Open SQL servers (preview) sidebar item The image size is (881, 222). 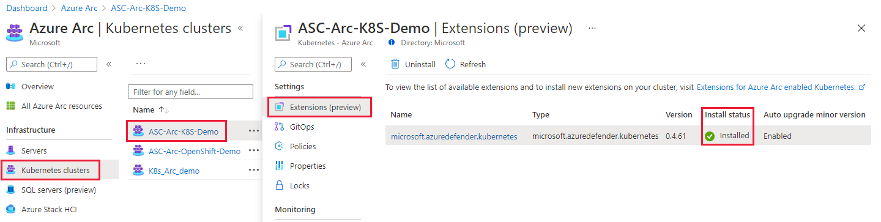click(x=59, y=190)
